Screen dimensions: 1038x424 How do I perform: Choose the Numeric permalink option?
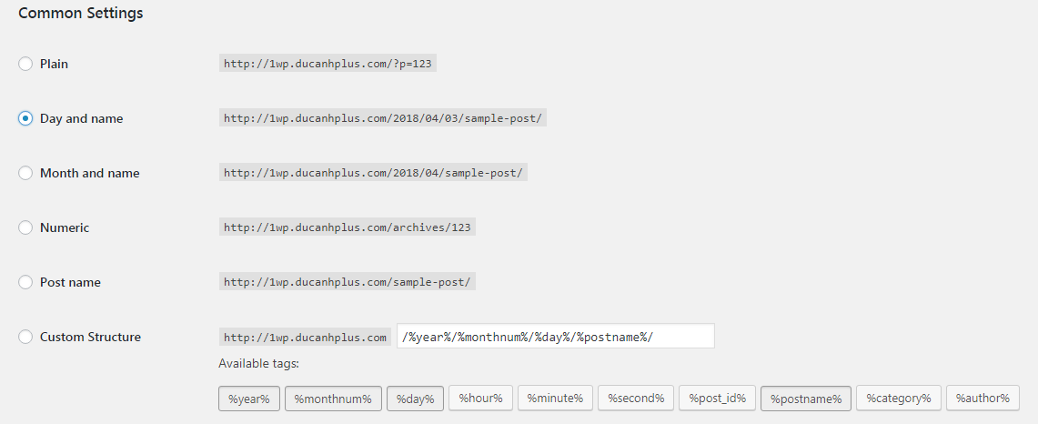(x=25, y=227)
